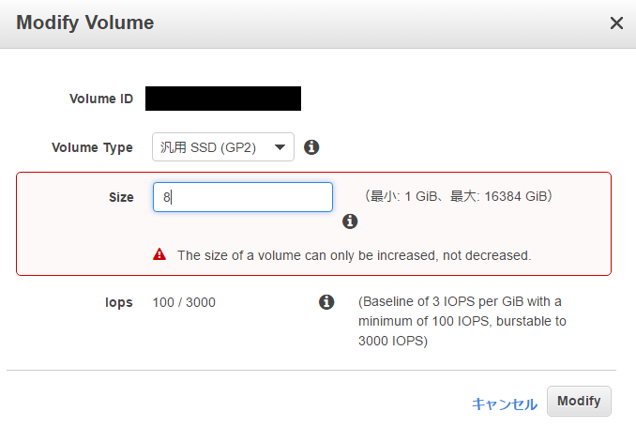Click the volume size decrease error message
636x427 pixels.
[354, 255]
